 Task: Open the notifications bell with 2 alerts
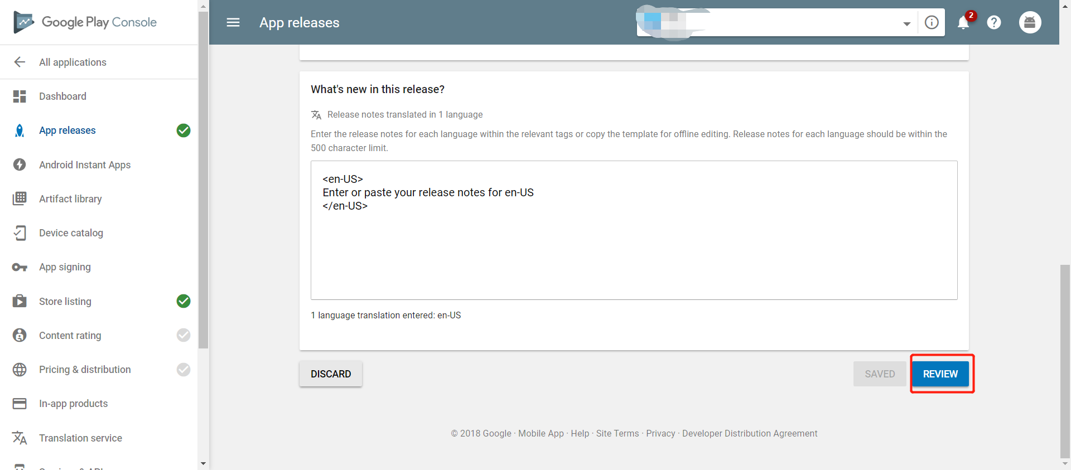964,21
